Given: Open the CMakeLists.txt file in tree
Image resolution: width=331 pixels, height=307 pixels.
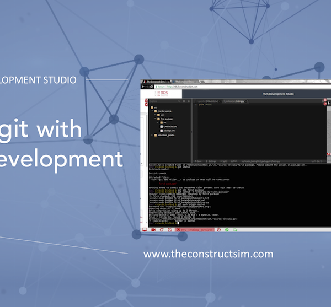Looking at the screenshot, I should [168, 127].
